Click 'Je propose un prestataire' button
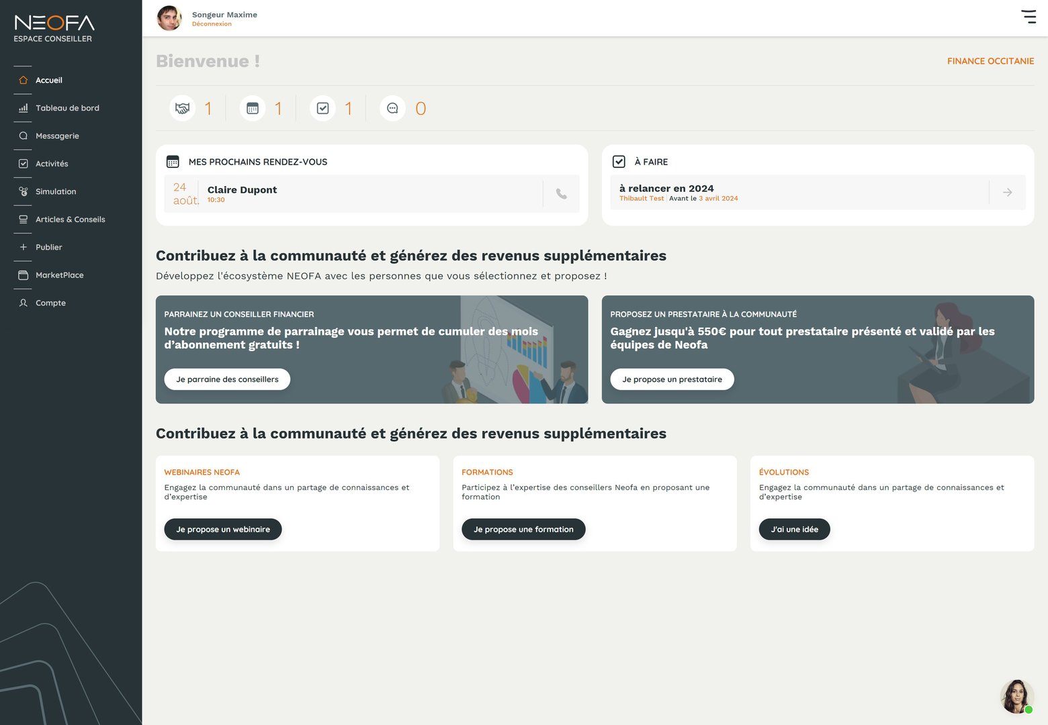The image size is (1048, 725). coord(672,379)
